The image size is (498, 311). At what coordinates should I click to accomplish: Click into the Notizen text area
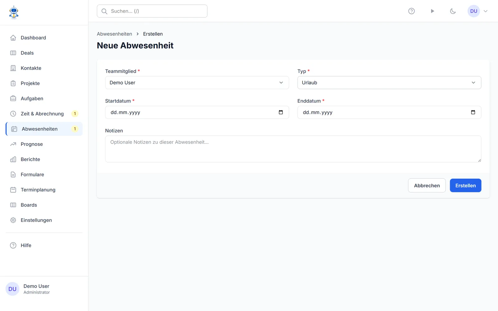coord(293,149)
